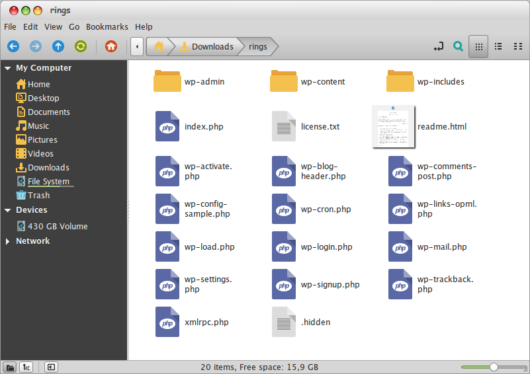
Task: Select the license.txt file icon
Action: coord(284,126)
